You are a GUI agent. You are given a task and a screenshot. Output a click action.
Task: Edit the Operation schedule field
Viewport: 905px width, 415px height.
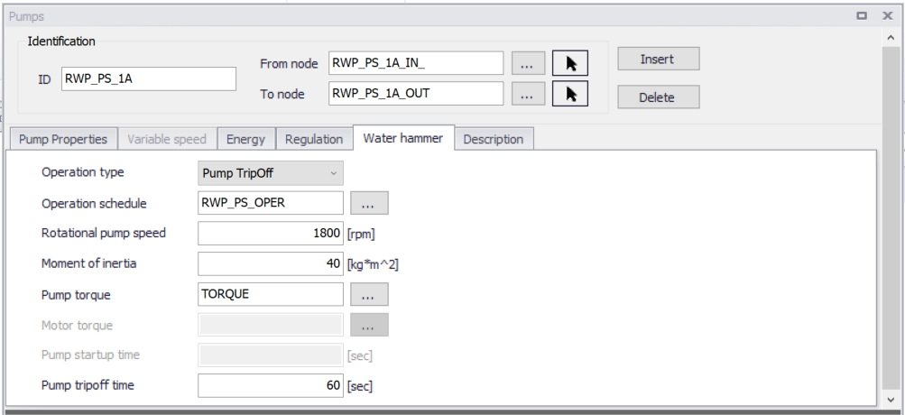[270, 203]
